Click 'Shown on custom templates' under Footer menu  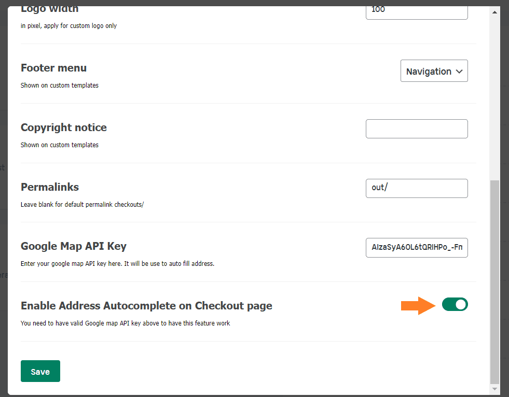[x=59, y=86]
